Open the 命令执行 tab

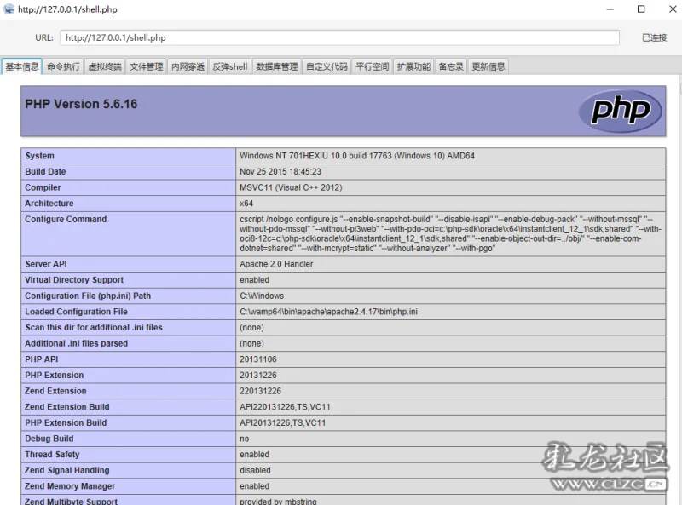63,66
